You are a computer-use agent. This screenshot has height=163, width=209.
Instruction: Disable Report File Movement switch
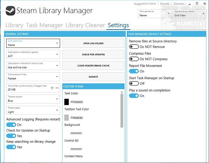(x=134, y=71)
